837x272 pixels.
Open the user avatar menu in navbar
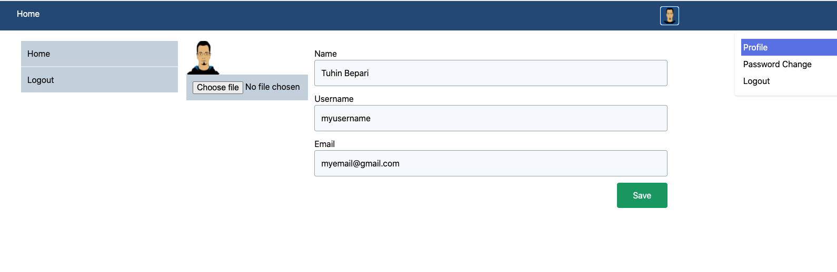[x=669, y=16]
